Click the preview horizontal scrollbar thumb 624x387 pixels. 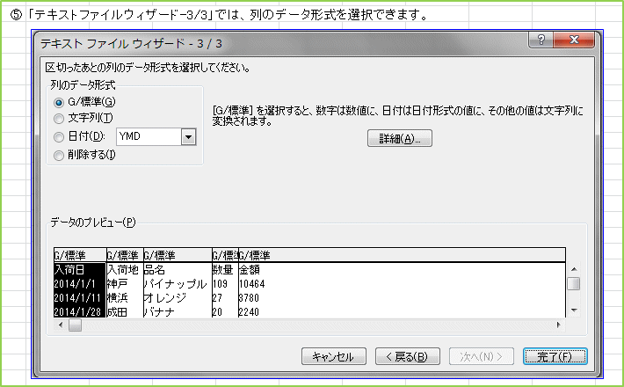click(x=75, y=325)
